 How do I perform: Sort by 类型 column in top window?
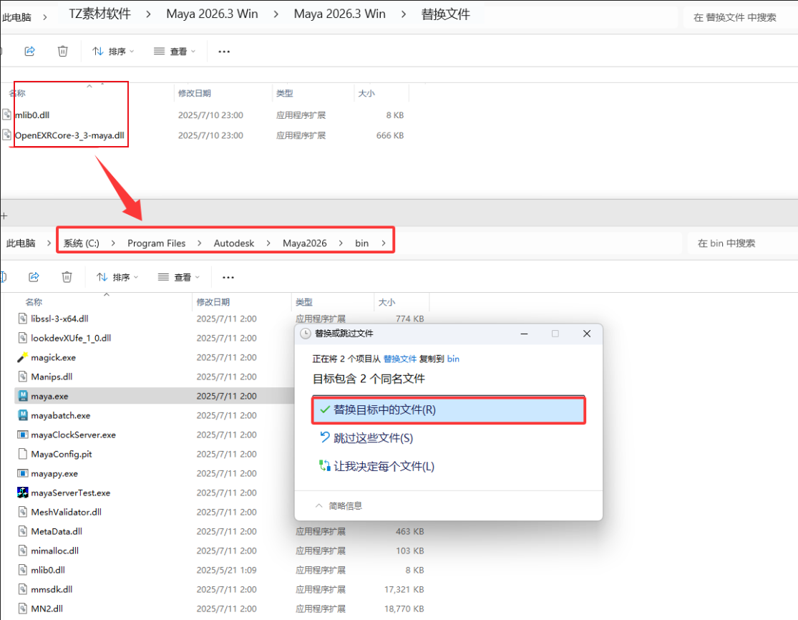click(x=285, y=93)
